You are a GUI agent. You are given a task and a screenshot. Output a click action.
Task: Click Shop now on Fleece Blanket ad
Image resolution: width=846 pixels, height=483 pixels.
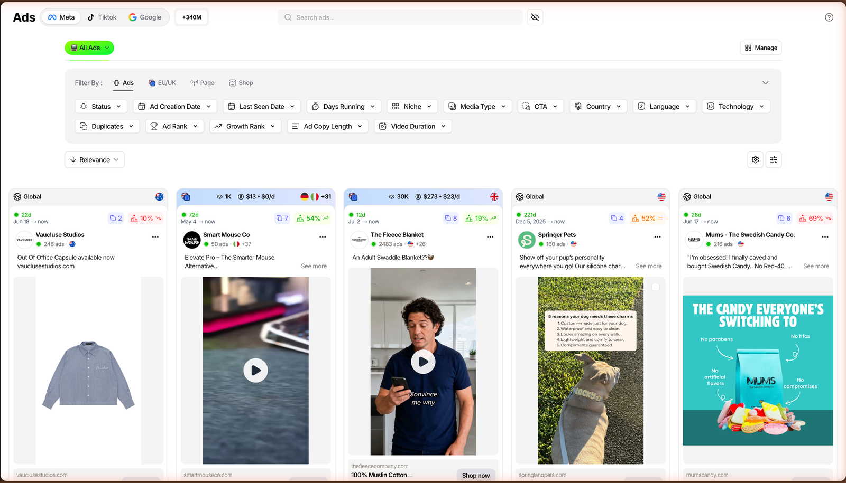click(476, 475)
